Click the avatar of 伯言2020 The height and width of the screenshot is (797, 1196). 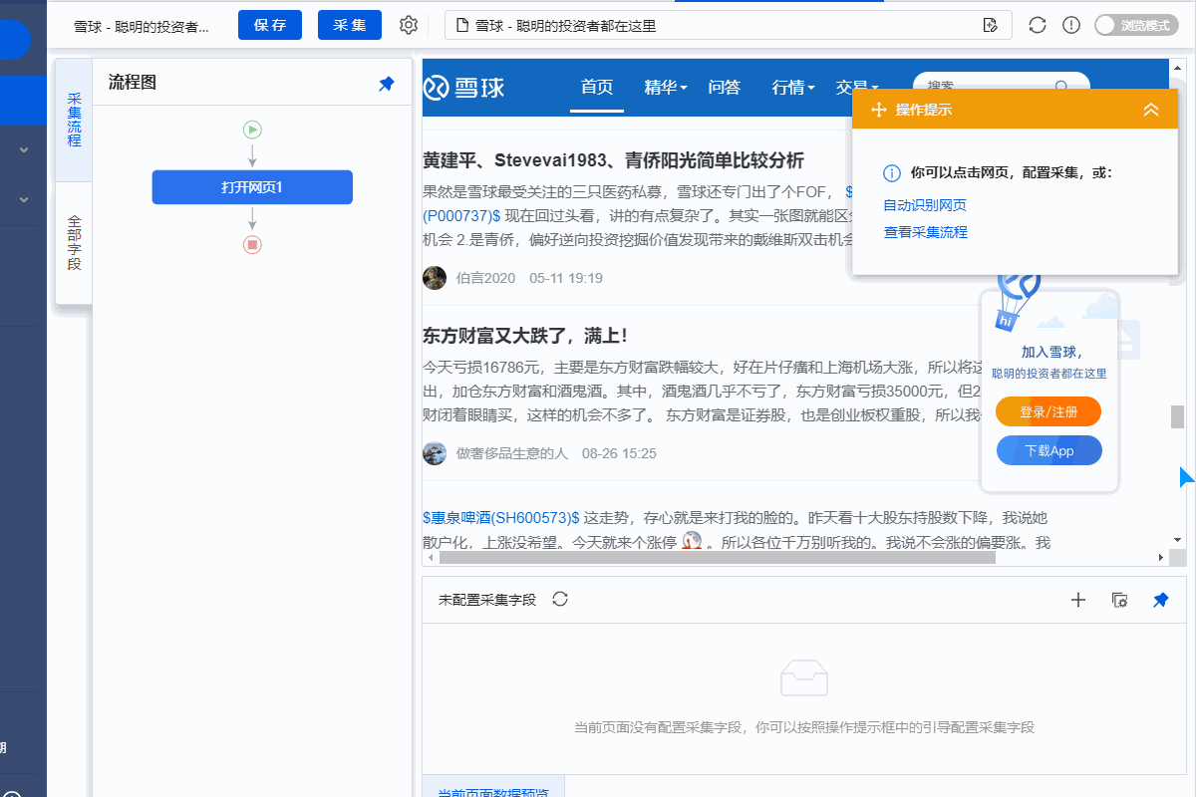[x=435, y=278]
